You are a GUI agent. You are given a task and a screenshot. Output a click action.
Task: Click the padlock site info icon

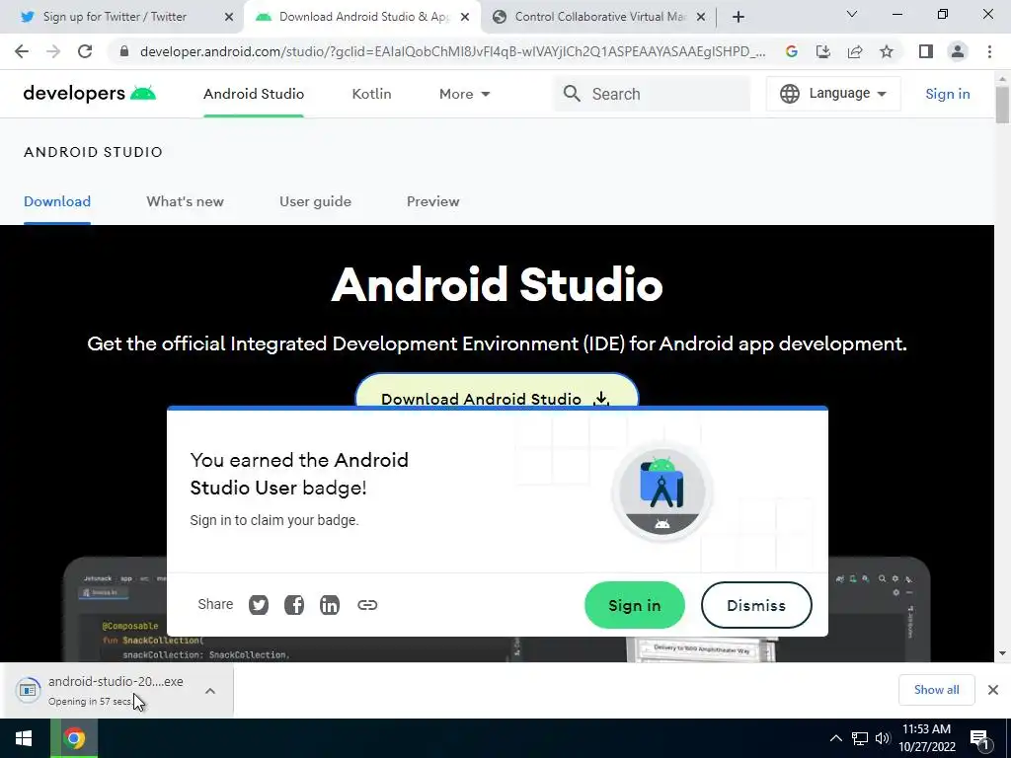coord(124,51)
